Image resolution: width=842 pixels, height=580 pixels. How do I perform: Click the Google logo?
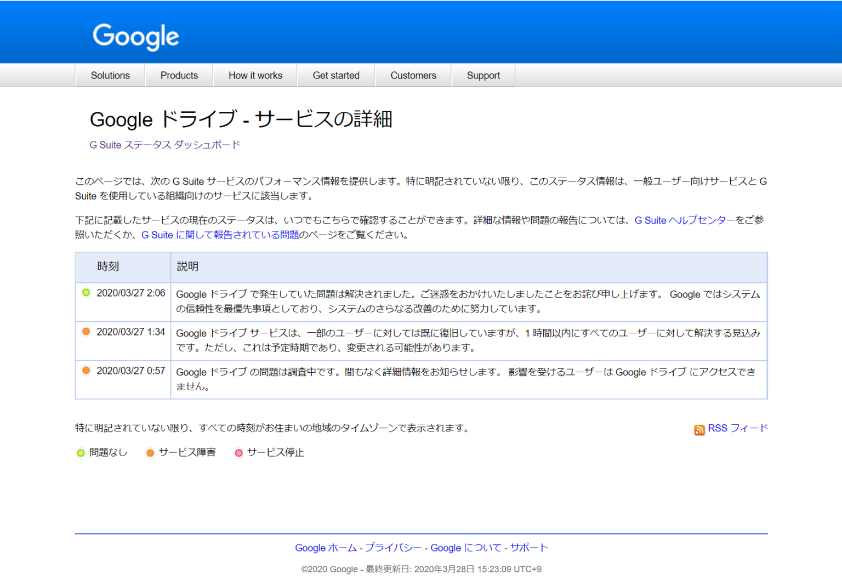[x=136, y=36]
